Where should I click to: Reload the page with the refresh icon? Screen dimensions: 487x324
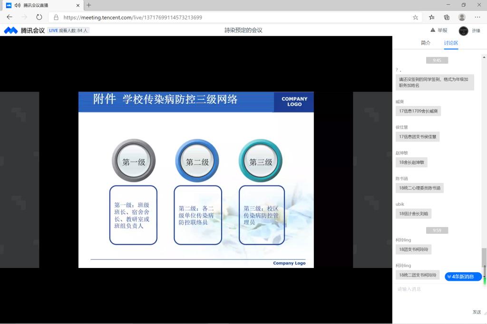pyautogui.click(x=39, y=17)
